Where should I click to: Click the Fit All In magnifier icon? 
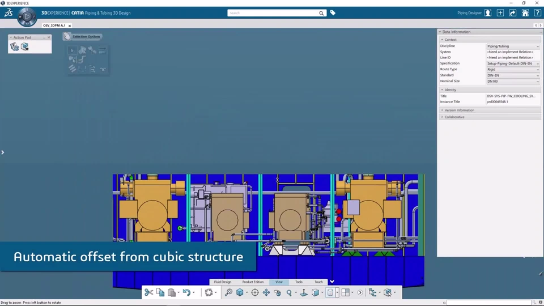click(x=228, y=292)
